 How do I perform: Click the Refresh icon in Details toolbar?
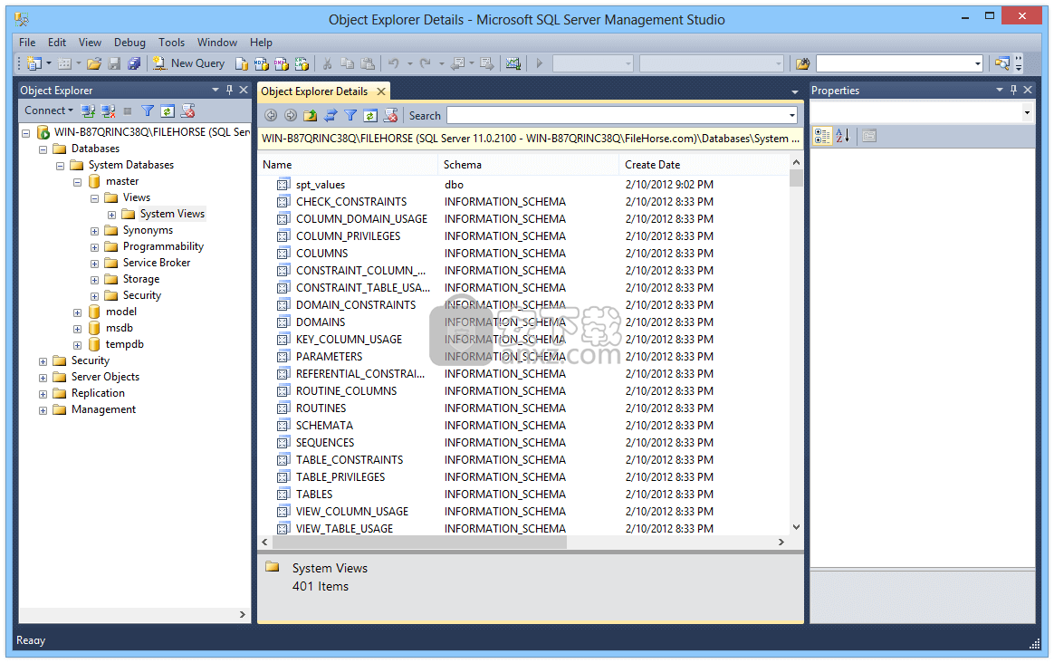[369, 116]
